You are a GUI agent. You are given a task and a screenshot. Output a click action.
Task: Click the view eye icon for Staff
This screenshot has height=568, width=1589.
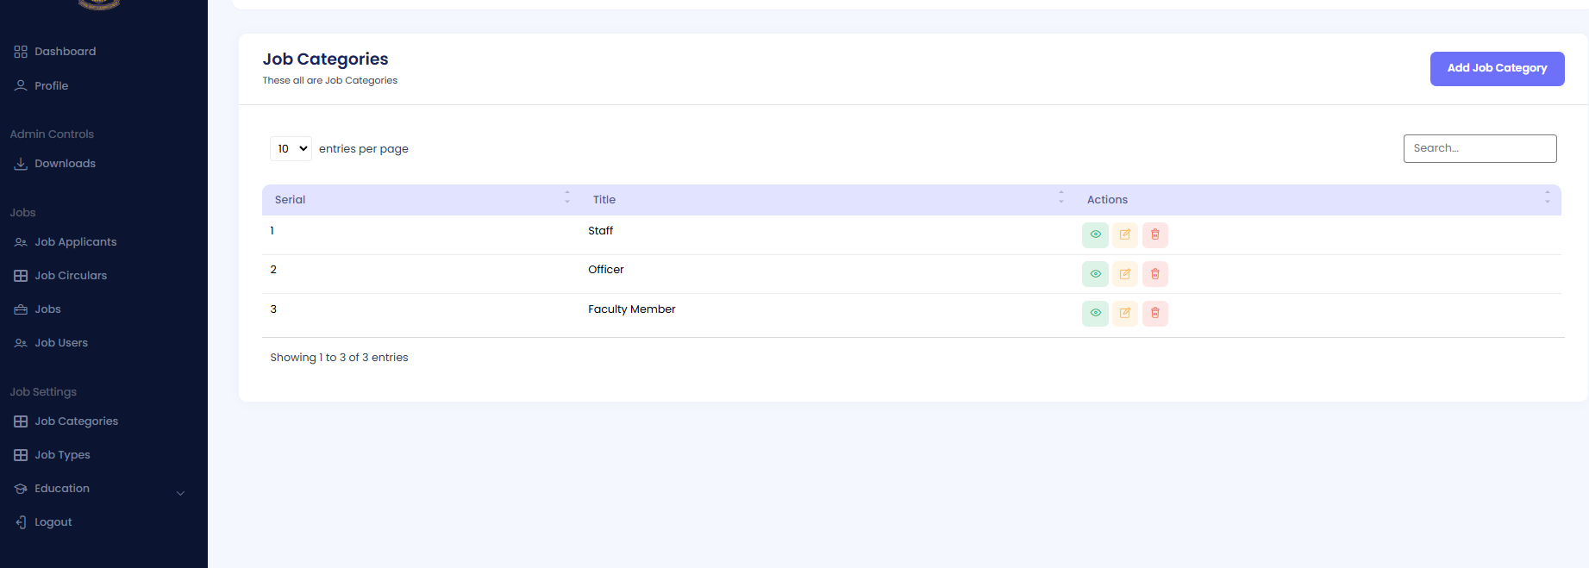[x=1095, y=234]
